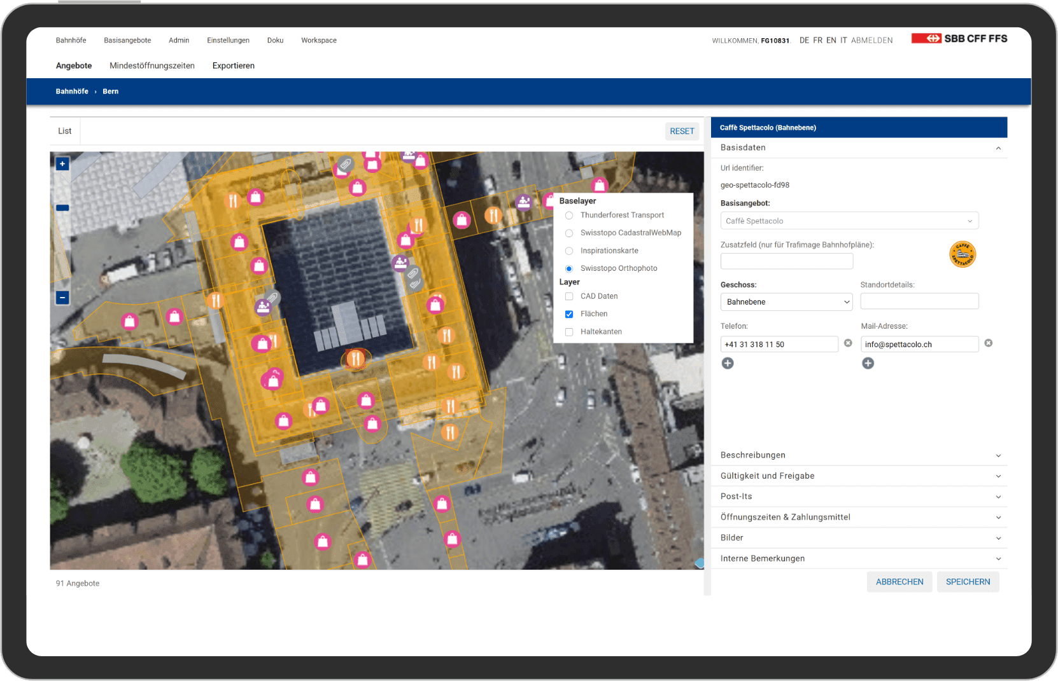Remove the phone number with the X icon
The width and height of the screenshot is (1058, 681).
tap(848, 343)
